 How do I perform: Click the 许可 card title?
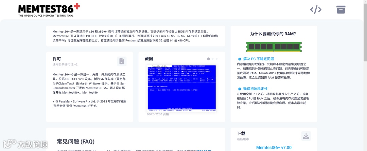pyautogui.click(x=57, y=59)
